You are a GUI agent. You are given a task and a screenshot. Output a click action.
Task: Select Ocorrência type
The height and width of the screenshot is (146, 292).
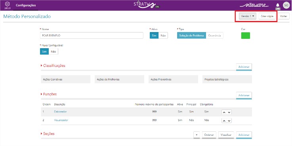214,35
